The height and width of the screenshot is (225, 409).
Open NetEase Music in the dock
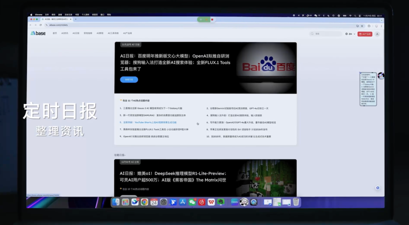pyautogui.click(x=201, y=202)
